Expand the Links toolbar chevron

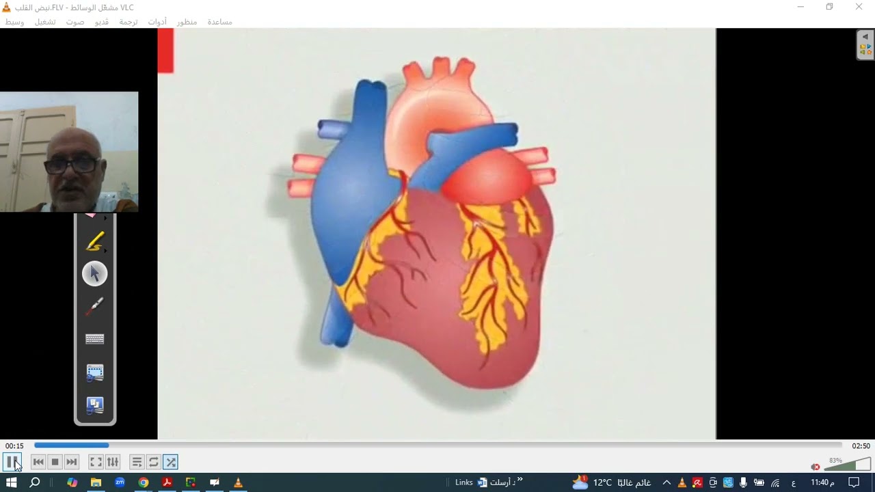point(520,479)
